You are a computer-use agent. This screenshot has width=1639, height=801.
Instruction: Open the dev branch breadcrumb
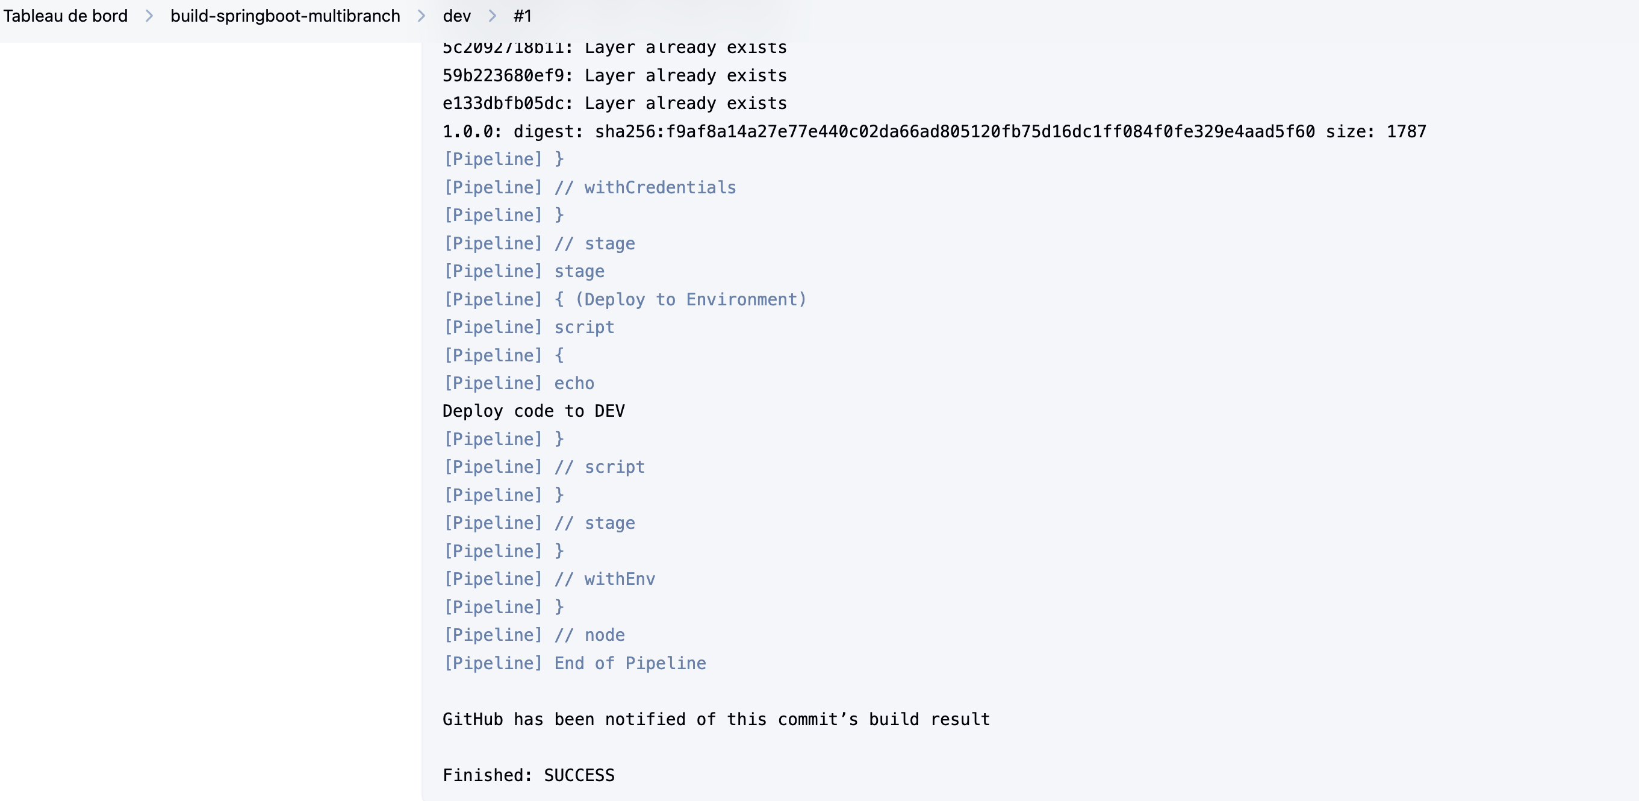pos(456,16)
